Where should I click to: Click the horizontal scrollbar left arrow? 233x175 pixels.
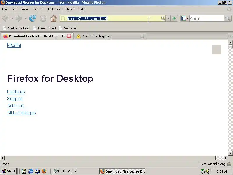pos(2,158)
